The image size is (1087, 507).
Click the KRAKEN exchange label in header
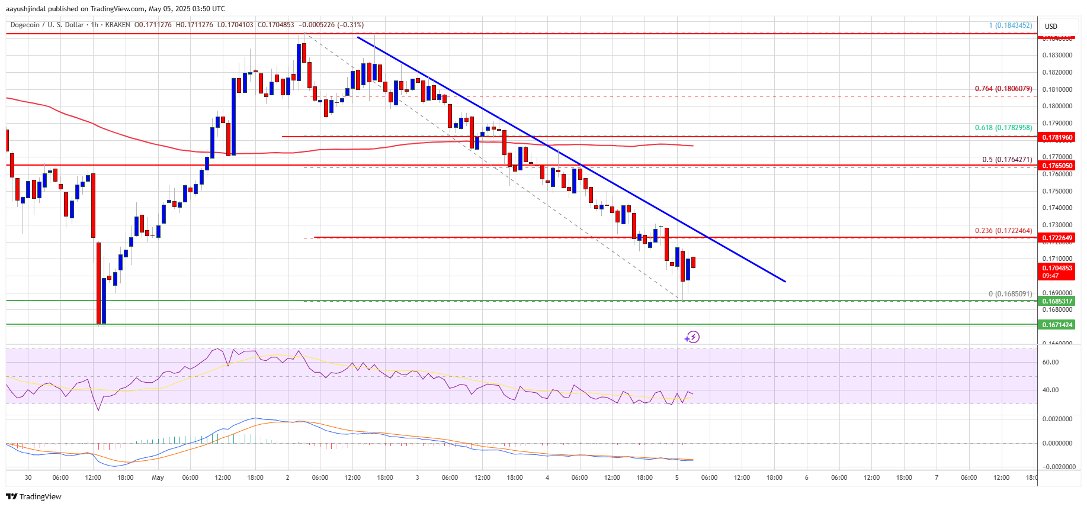pos(117,25)
